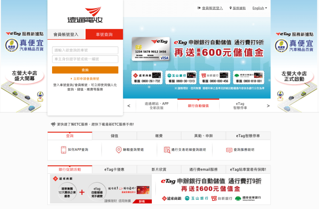Open the 玉山銀行 bank card in banner
This screenshot has height=209, width=319.
click(181, 77)
